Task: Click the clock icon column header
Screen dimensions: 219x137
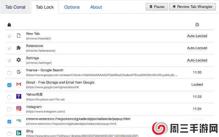Action: (197, 25)
